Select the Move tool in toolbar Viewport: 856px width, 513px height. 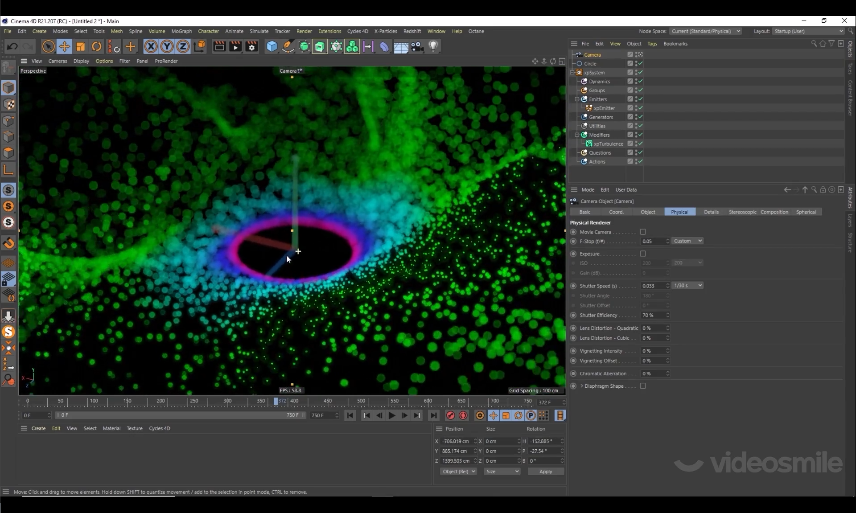tap(64, 46)
